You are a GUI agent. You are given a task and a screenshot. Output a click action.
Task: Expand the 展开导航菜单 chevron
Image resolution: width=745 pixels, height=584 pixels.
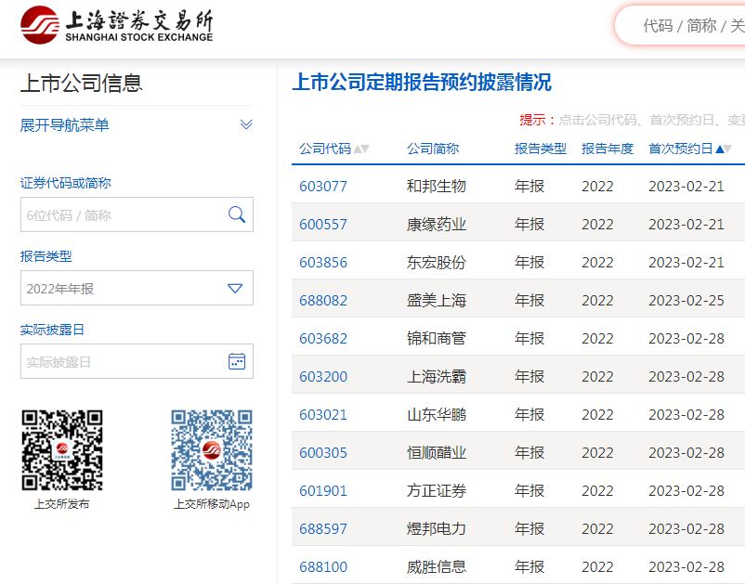click(x=246, y=125)
